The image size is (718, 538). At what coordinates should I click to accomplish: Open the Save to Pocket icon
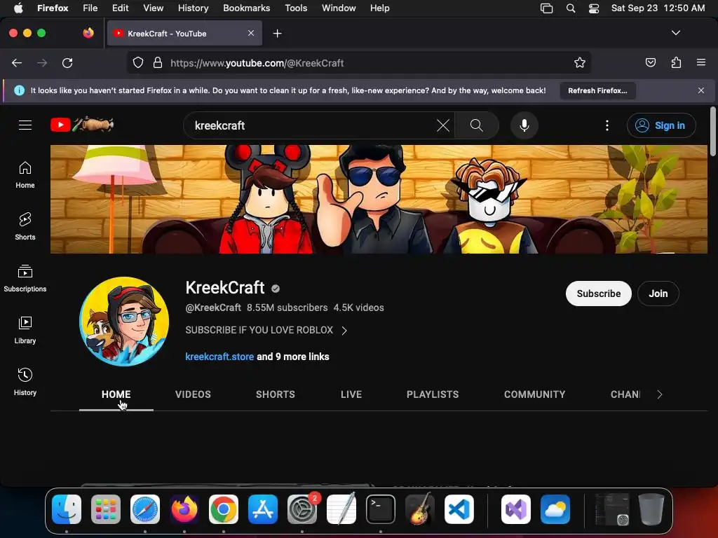(651, 62)
